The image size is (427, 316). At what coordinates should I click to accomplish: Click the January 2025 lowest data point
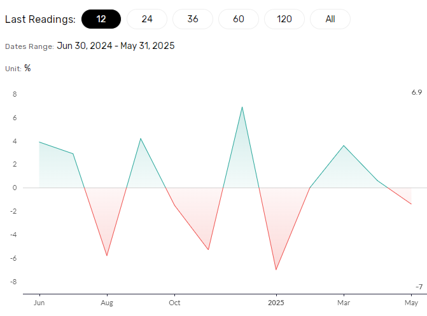click(x=276, y=270)
